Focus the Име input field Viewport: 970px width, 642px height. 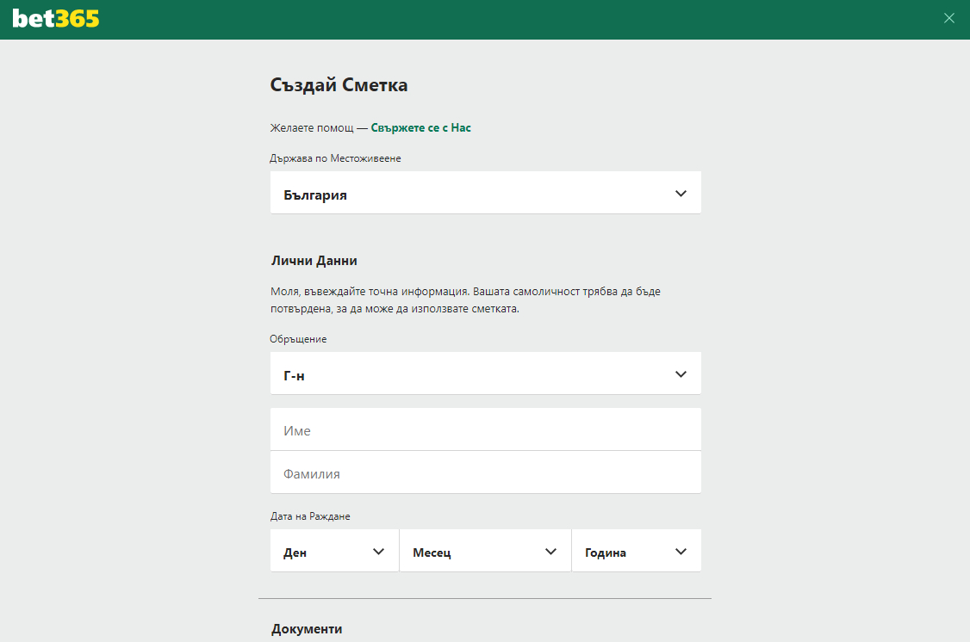486,429
